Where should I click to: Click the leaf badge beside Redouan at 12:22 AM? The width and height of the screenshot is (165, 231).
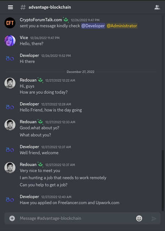coord(40,80)
